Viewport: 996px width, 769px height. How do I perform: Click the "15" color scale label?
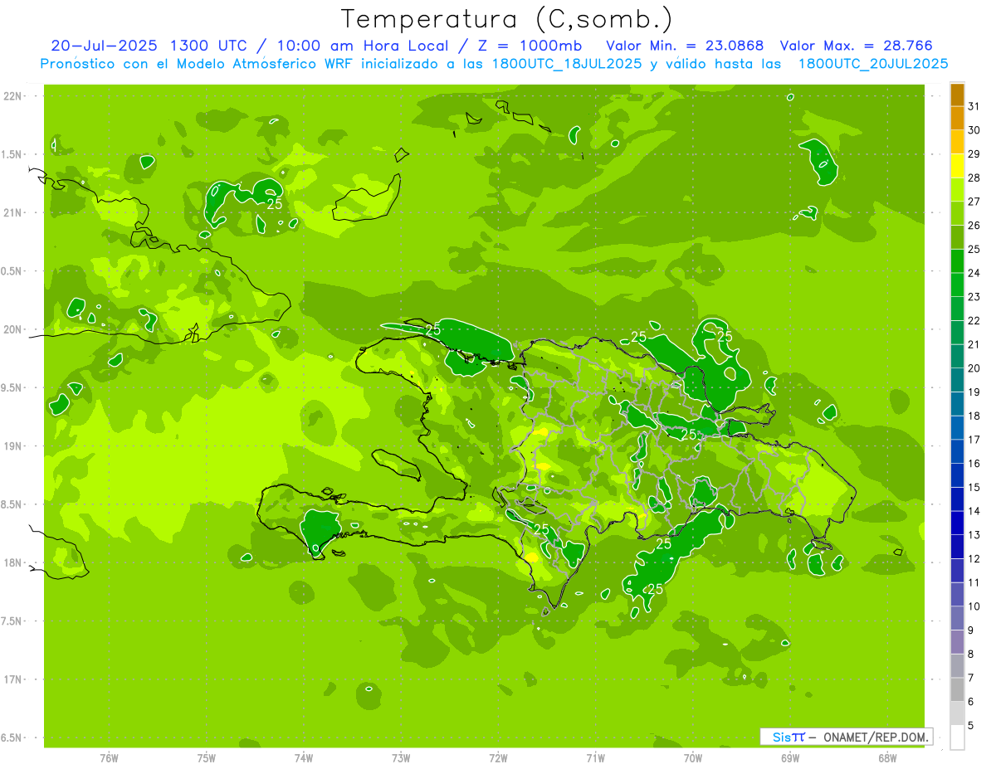click(x=974, y=488)
